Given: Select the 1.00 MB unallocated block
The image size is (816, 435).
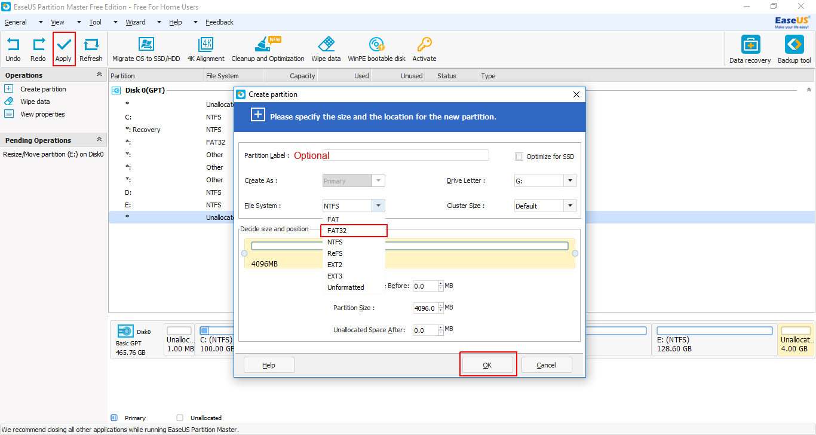Looking at the screenshot, I should coord(179,339).
